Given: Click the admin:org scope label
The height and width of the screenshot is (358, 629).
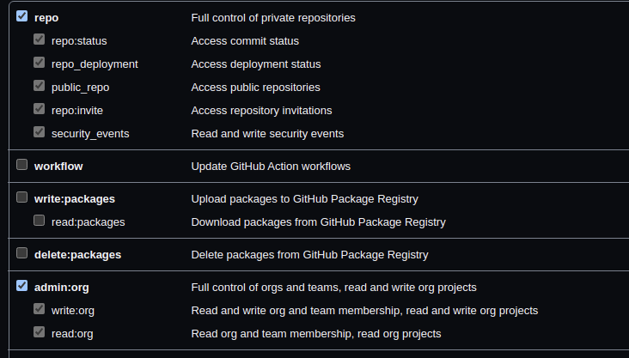Looking at the screenshot, I should point(62,288).
